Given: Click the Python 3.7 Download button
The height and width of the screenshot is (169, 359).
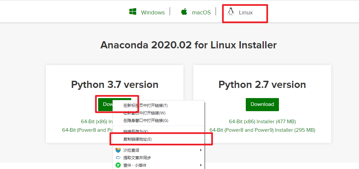Looking at the screenshot, I should pyautogui.click(x=106, y=105).
